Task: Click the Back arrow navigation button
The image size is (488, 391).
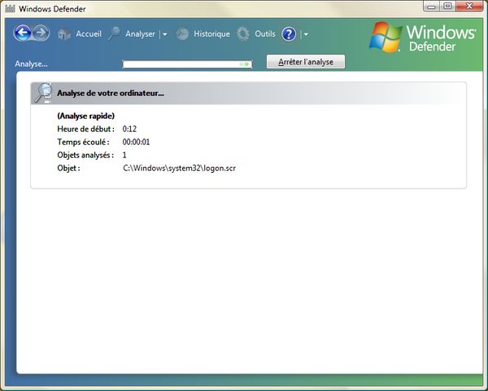Action: (x=23, y=33)
